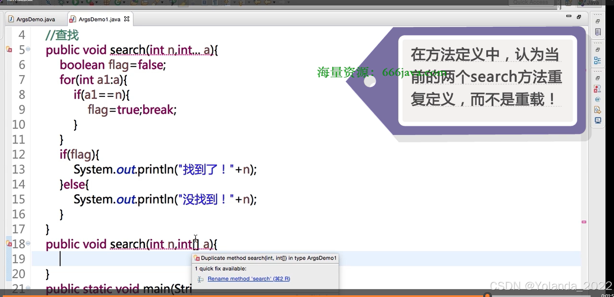Click 'if(flag){' on line 12
The image size is (614, 297).
coord(79,154)
